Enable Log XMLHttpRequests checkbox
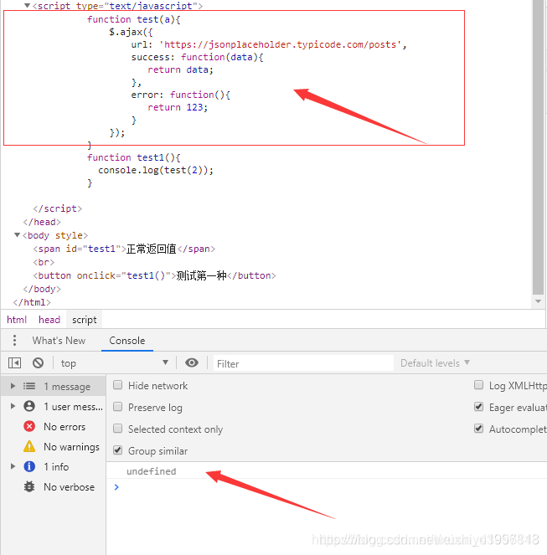The height and width of the screenshot is (555, 547). point(478,385)
